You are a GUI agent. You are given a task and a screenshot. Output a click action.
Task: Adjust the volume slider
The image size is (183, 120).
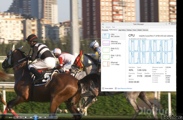[x=52, y=118]
